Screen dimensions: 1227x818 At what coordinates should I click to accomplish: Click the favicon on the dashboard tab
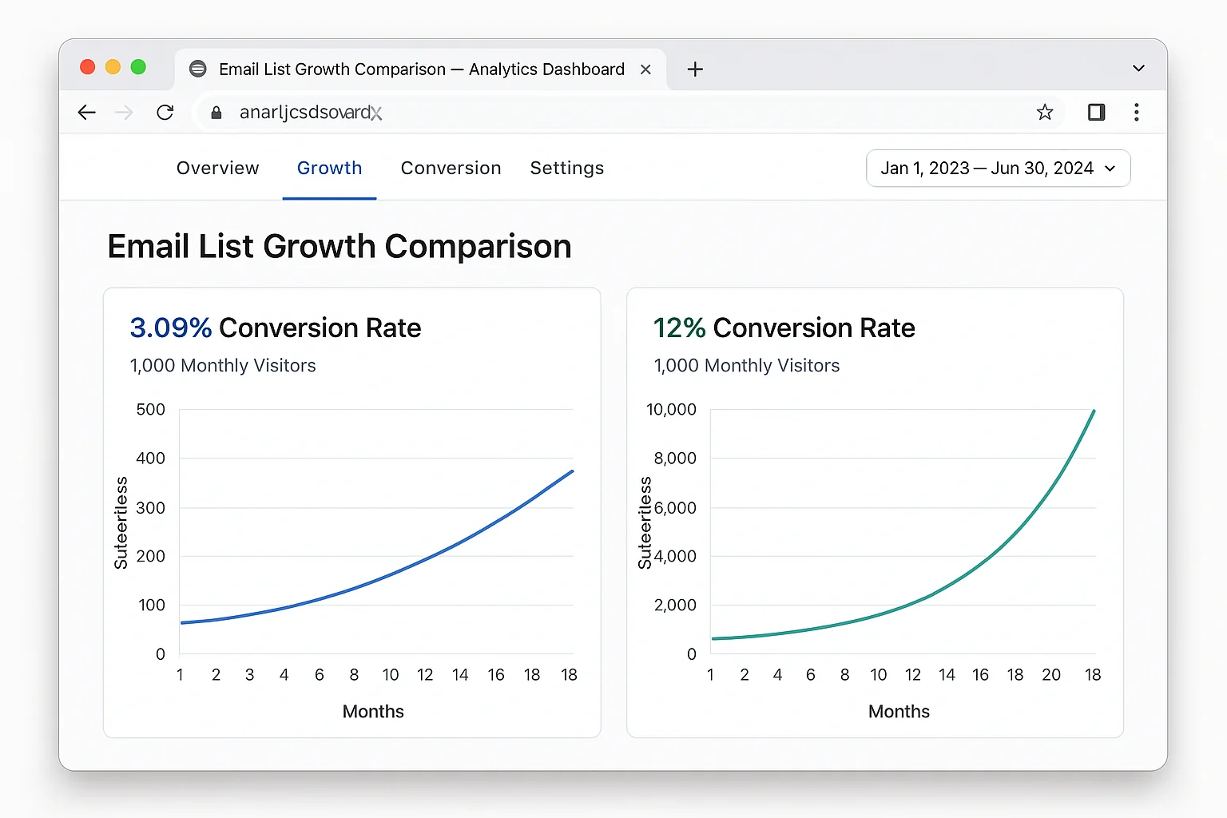(x=197, y=69)
